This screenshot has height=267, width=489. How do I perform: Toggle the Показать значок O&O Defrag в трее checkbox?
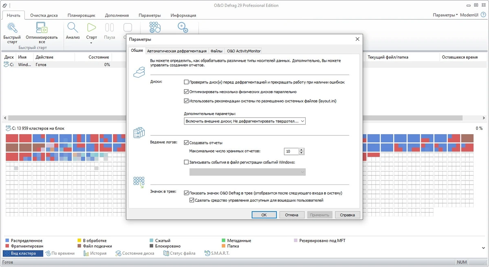coord(186,193)
